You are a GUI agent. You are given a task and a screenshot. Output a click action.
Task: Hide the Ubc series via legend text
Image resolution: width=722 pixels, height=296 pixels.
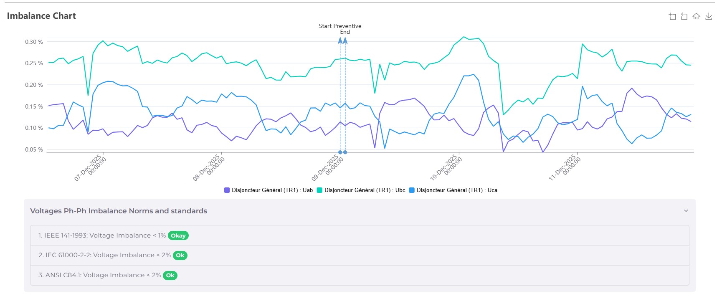(x=365, y=190)
